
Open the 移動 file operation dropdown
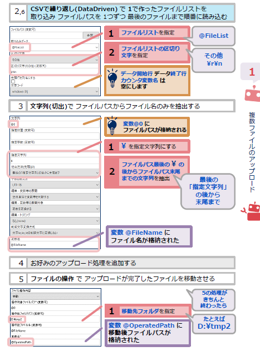pos(55,296)
